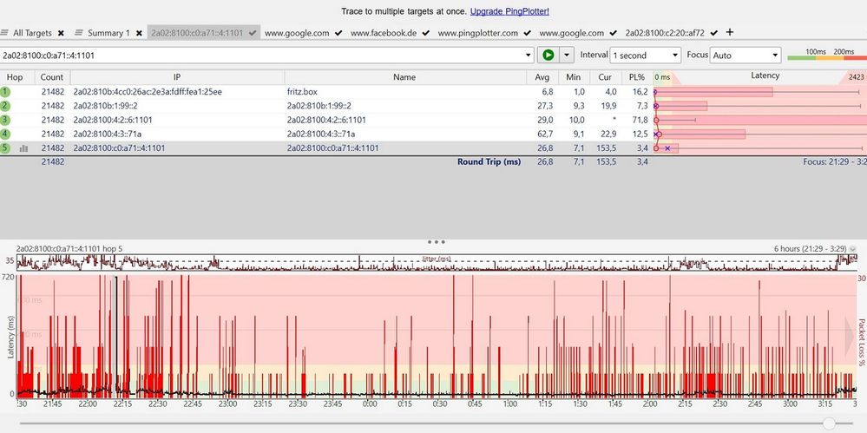Sort by the PL% column header
867x433 pixels.
637,77
